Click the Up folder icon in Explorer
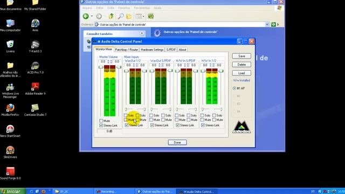The width and height of the screenshot is (345, 194). (112, 16)
